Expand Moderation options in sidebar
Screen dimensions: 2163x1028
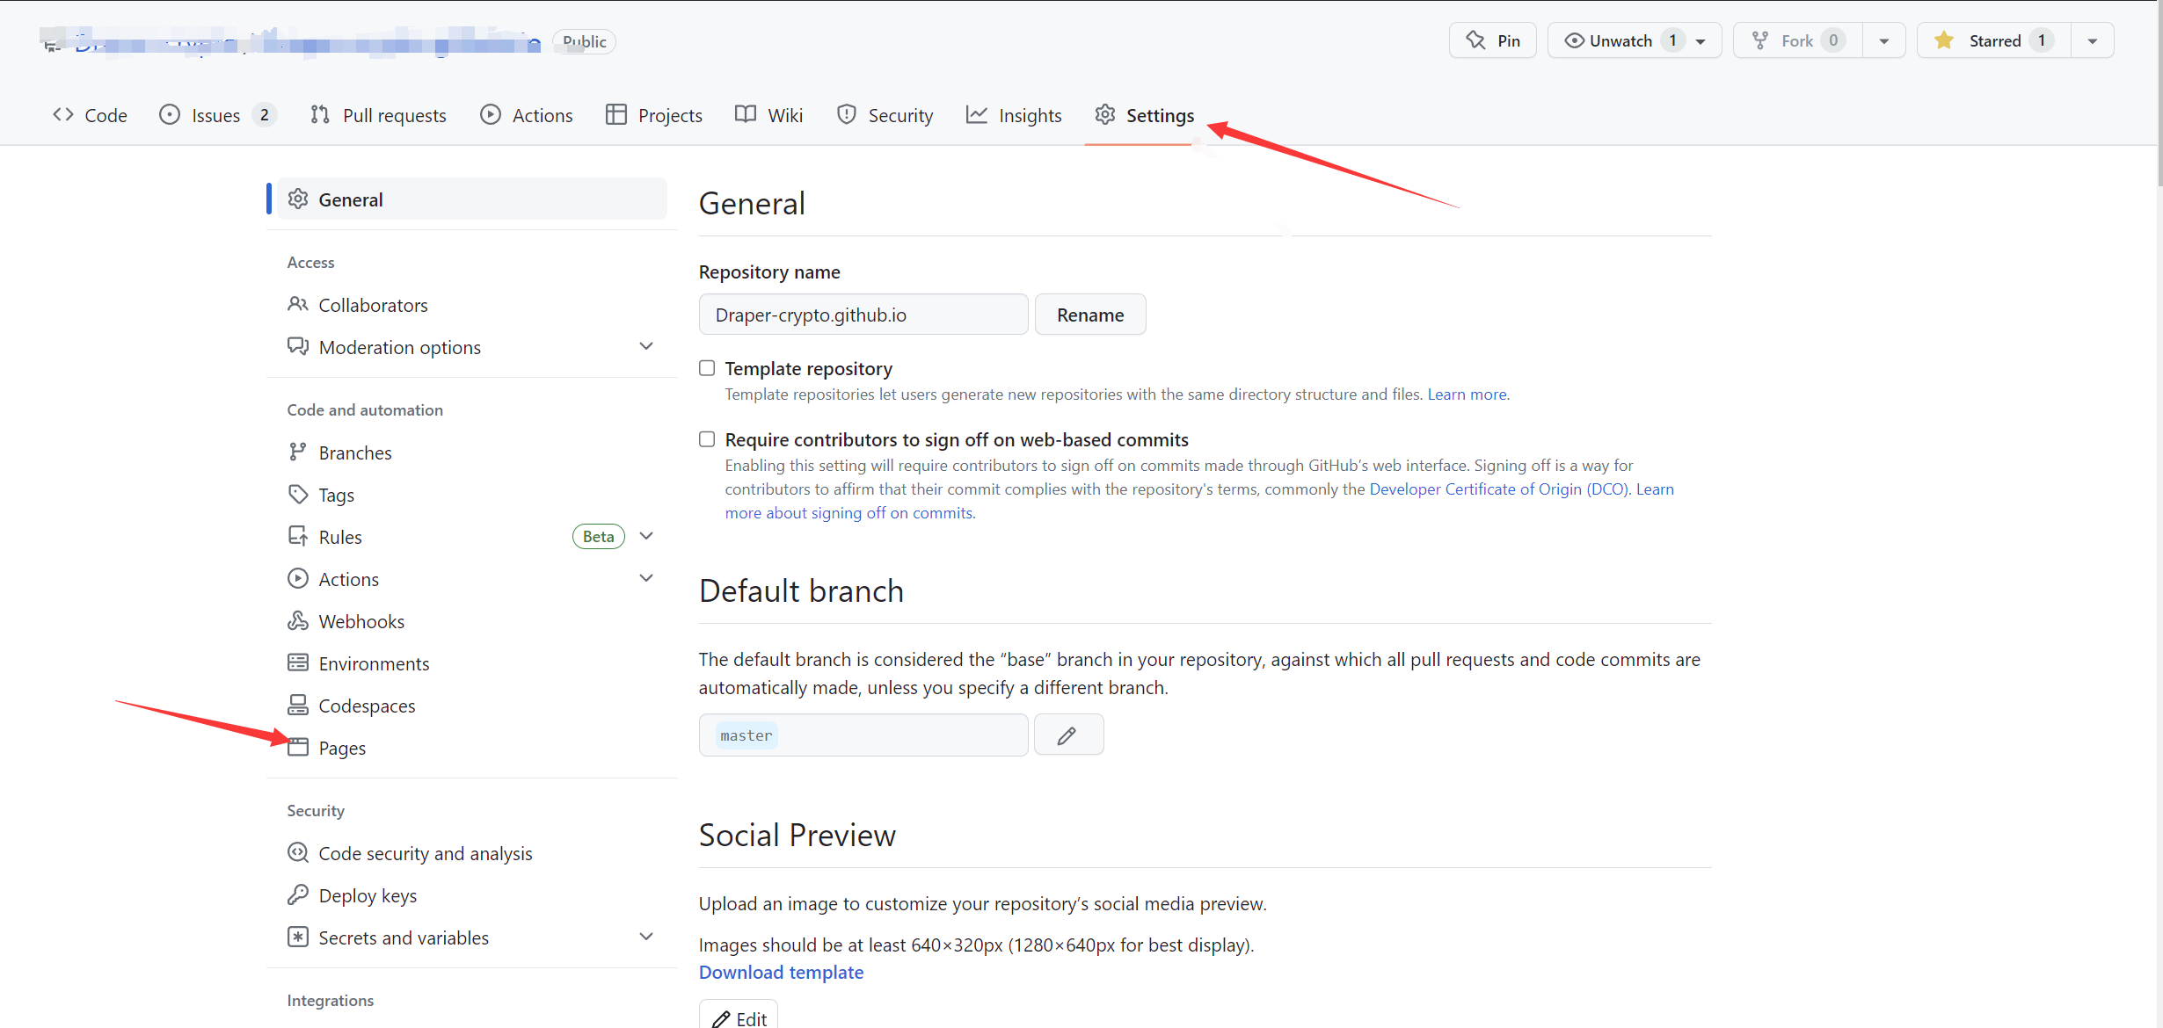646,347
